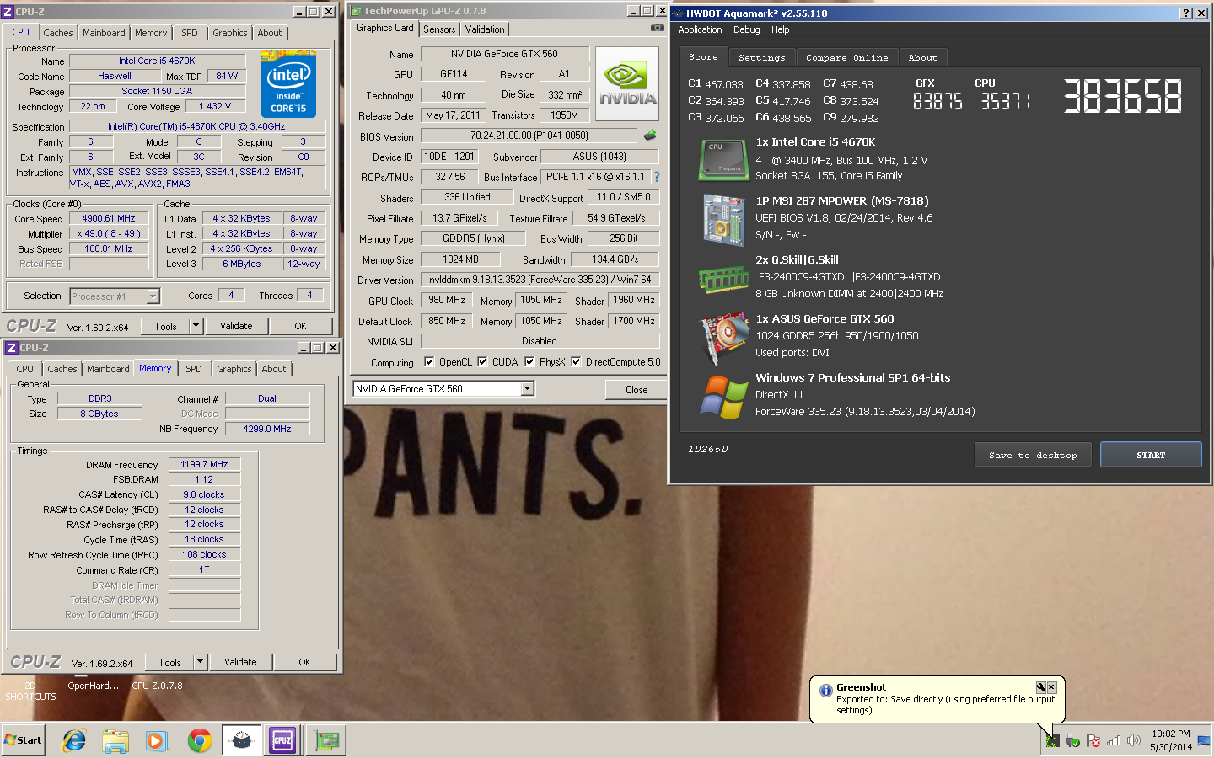Click the Safely Remove Hardware tray icon

1072,741
